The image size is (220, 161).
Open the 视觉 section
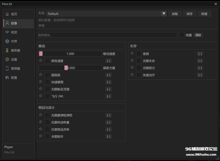(18, 32)
